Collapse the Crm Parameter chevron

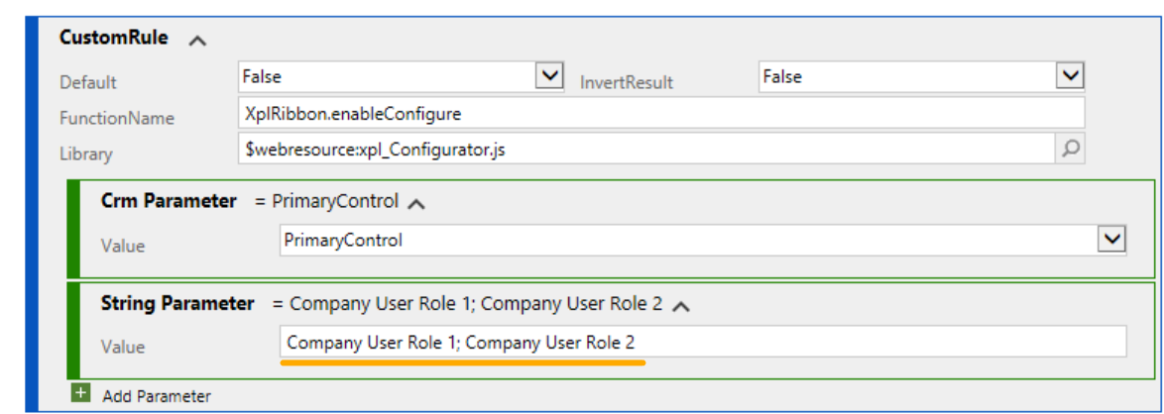tap(416, 204)
